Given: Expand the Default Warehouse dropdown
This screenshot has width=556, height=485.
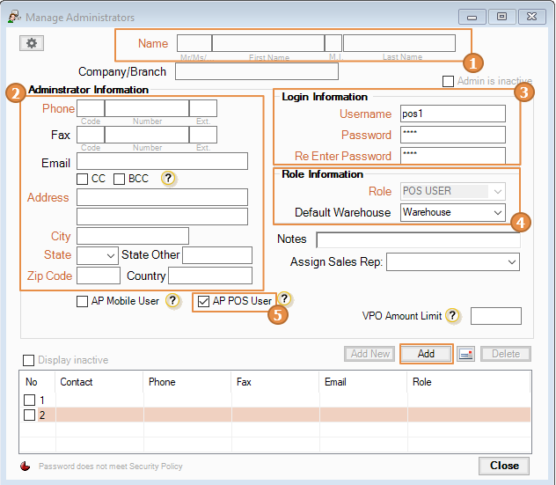Looking at the screenshot, I should tap(497, 212).
